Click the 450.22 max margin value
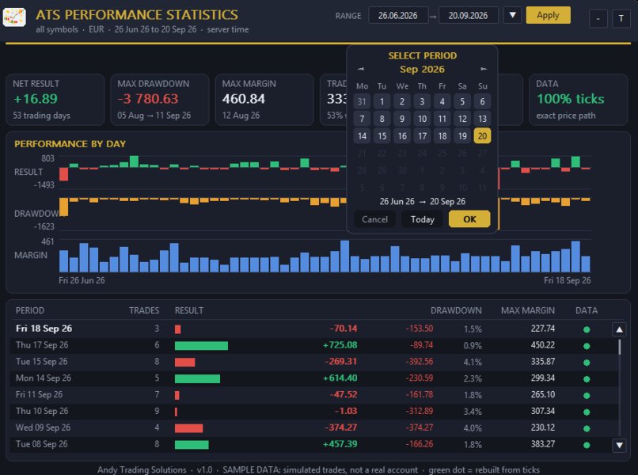Viewport: 638px width, 475px height. tap(542, 345)
